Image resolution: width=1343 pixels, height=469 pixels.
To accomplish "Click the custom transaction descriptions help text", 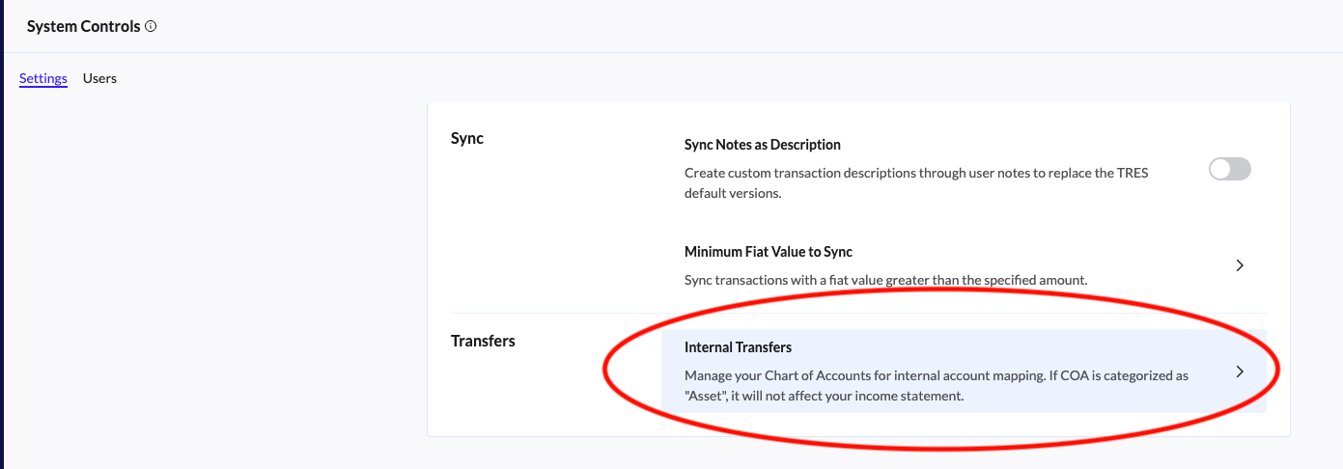I will click(916, 174).
